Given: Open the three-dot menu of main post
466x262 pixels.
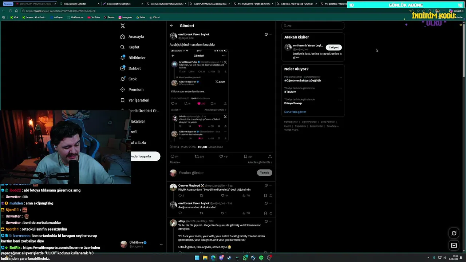Looking at the screenshot, I should pyautogui.click(x=271, y=35).
